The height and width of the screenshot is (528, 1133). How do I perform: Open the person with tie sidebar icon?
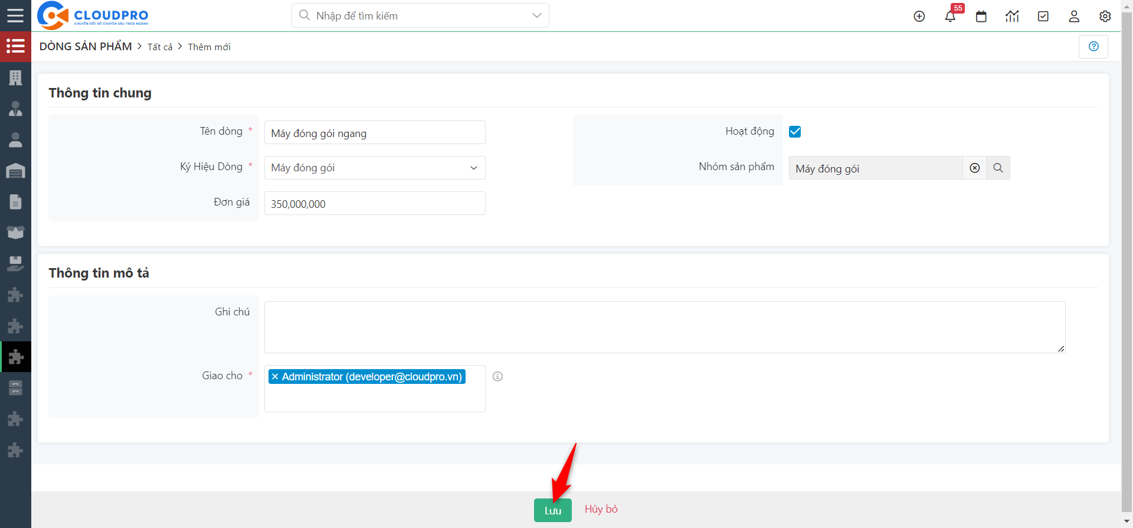coord(15,109)
